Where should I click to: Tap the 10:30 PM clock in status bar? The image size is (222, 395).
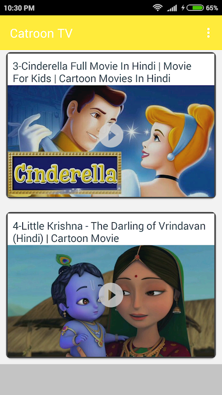[x=19, y=8]
